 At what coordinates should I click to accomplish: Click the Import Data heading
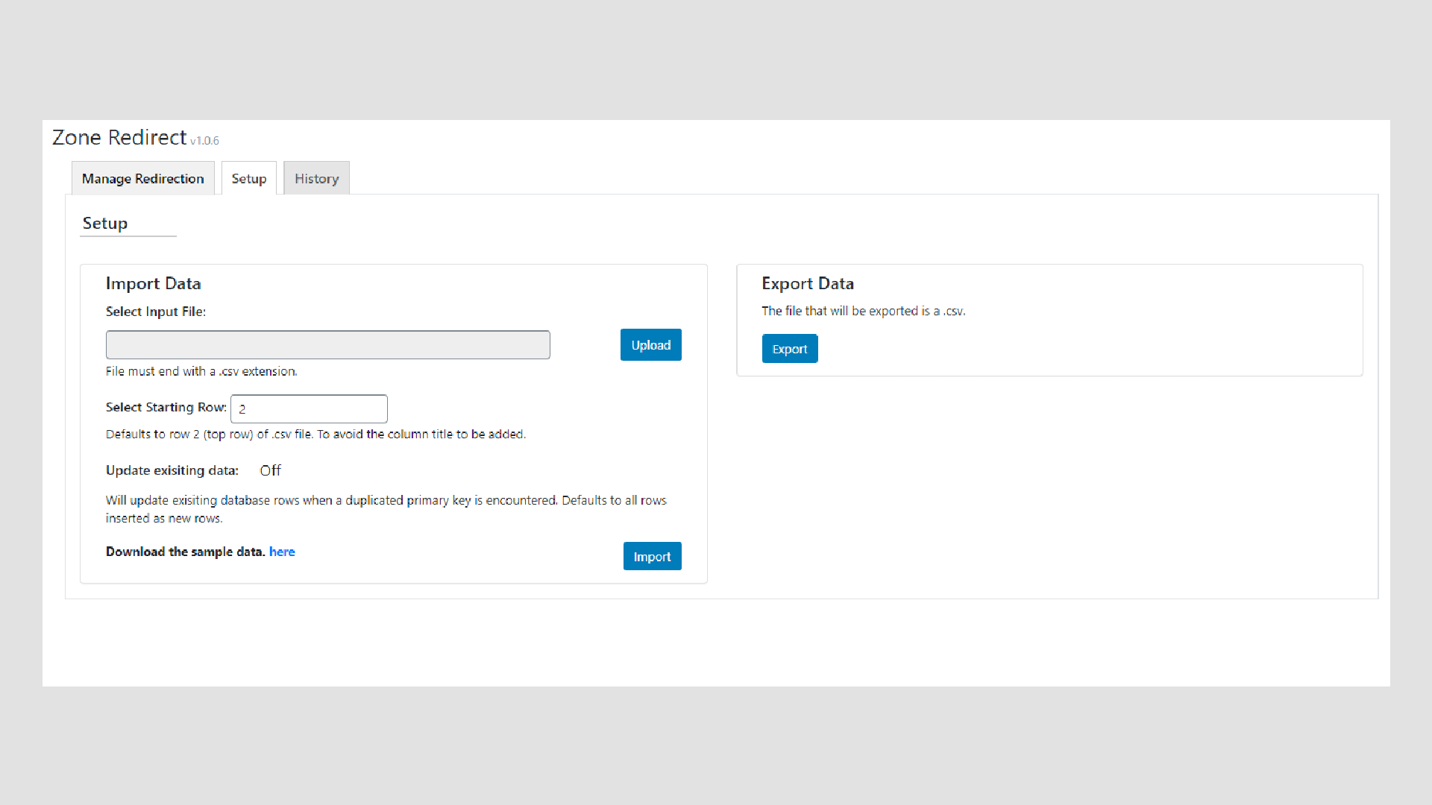click(153, 284)
